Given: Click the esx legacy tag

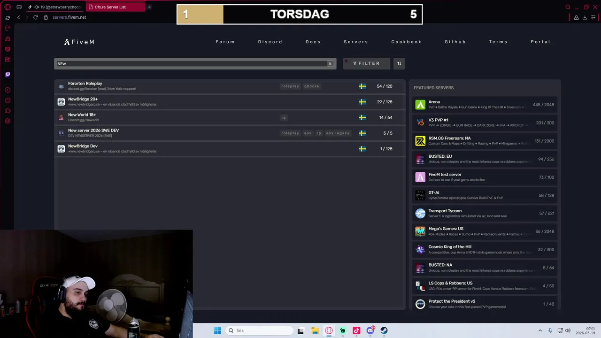Looking at the screenshot, I should pos(338,133).
